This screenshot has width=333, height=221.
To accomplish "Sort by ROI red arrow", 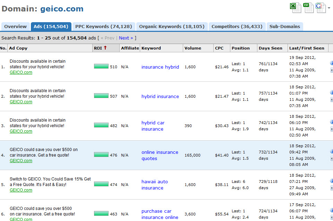I will coord(105,48).
